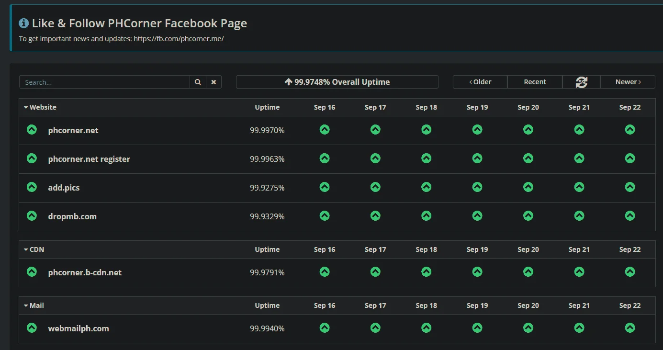Viewport: 663px width, 350px height.
Task: Jump to Recent dates
Action: click(535, 82)
